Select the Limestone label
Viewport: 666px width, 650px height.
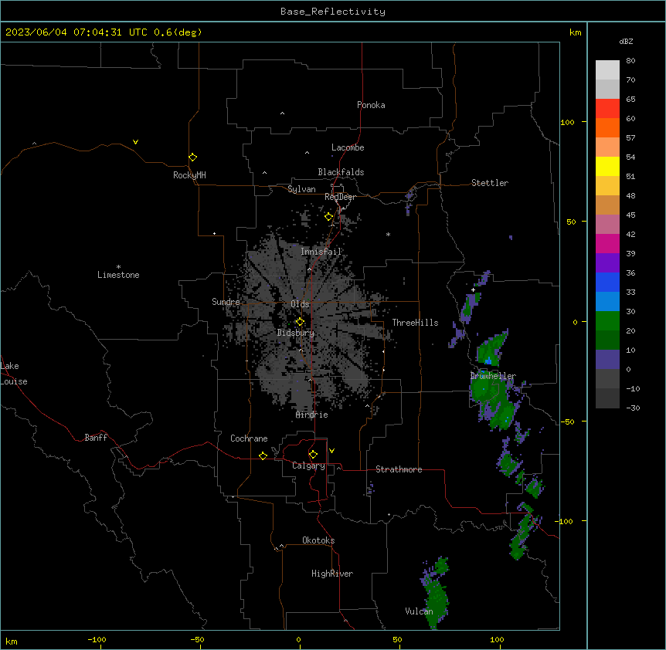[118, 275]
